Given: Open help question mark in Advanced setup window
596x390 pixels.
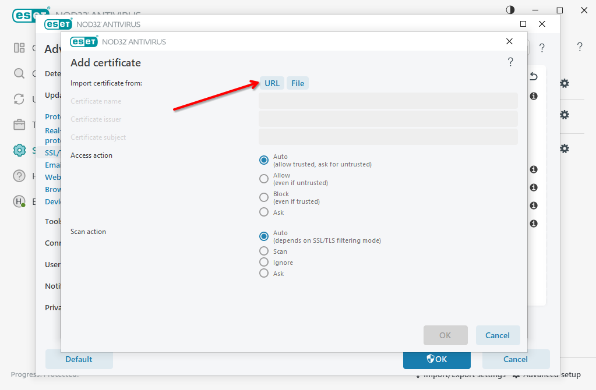Looking at the screenshot, I should coord(542,48).
